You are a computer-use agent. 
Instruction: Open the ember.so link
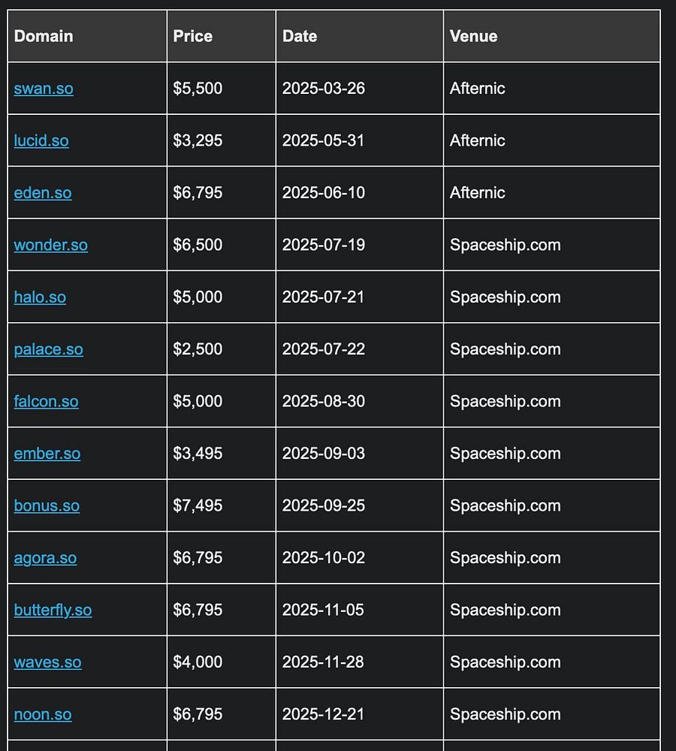[x=47, y=454]
